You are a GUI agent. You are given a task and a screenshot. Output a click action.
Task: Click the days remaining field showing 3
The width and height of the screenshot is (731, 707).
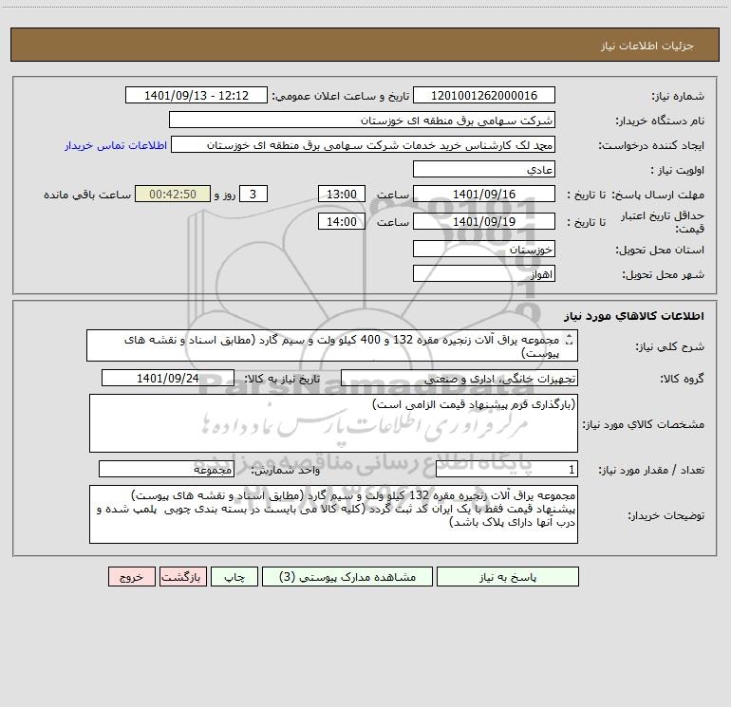point(253,194)
